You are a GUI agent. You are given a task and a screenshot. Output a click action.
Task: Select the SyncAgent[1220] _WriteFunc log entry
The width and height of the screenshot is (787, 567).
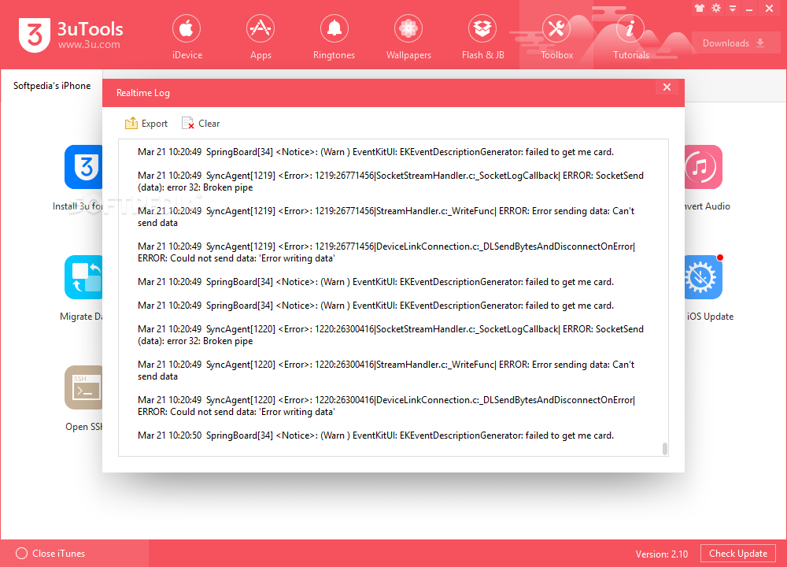pyautogui.click(x=386, y=370)
